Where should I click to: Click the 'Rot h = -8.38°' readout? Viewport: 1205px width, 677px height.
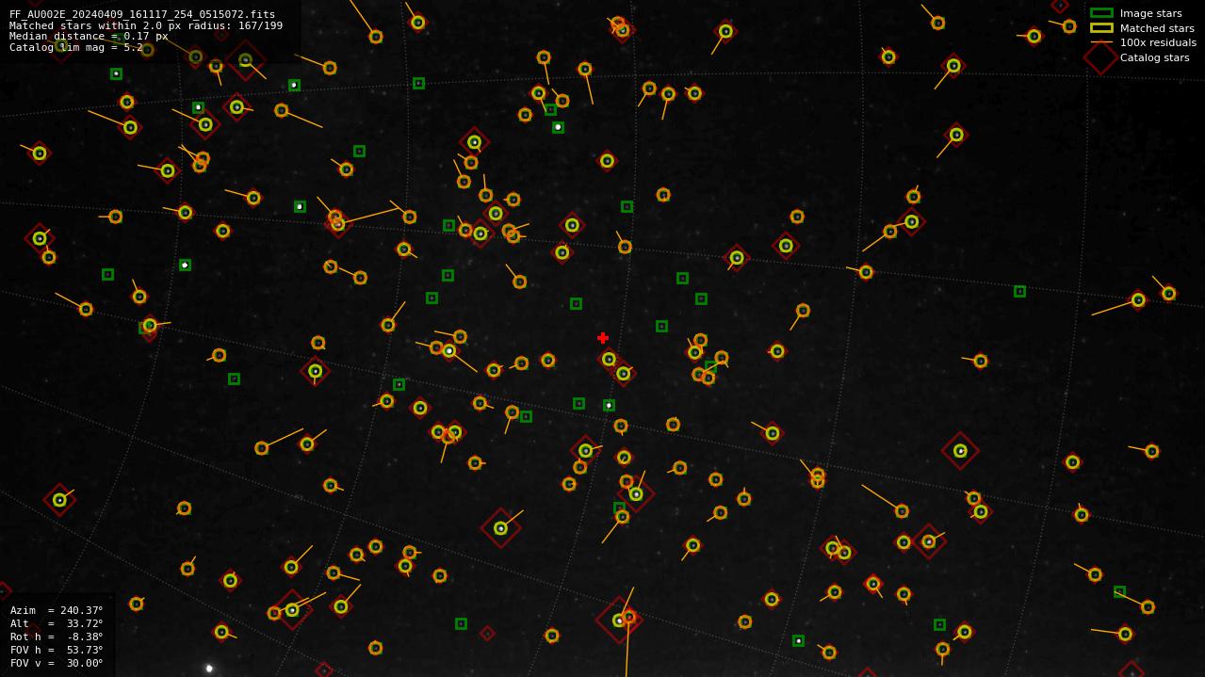click(x=57, y=637)
